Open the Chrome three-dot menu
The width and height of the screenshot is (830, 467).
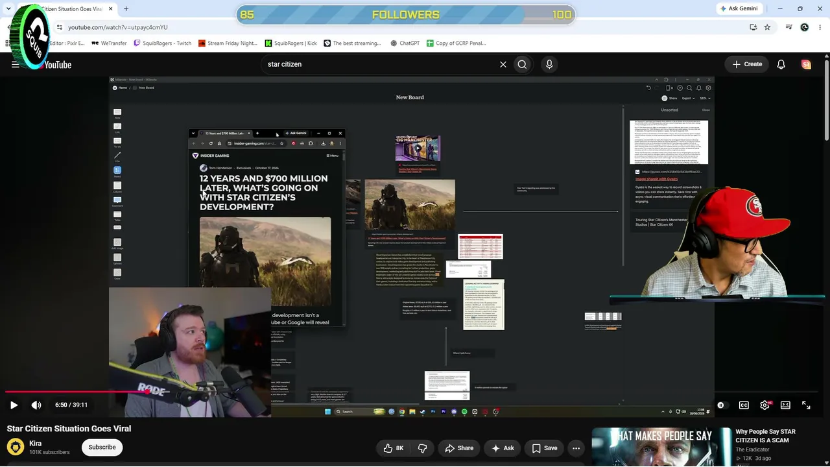pyautogui.click(x=821, y=27)
